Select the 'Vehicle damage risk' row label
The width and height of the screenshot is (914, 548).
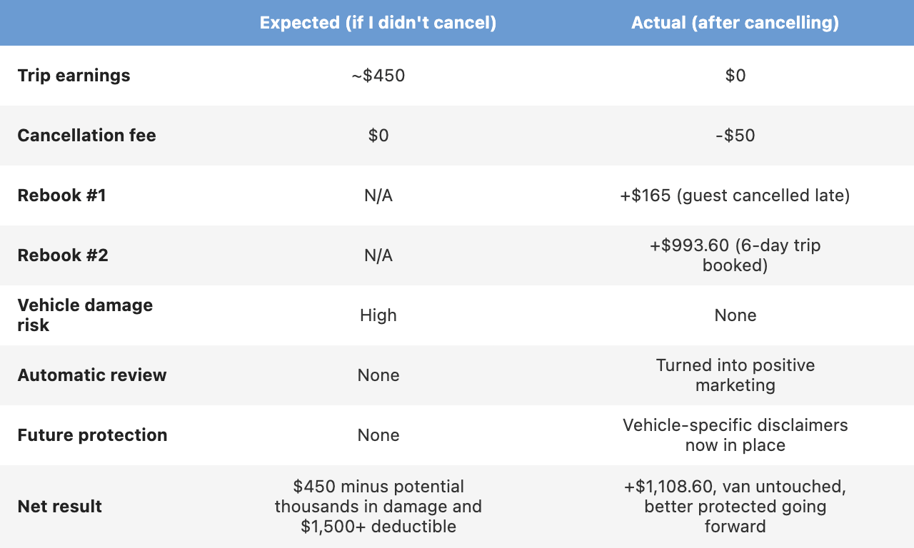click(x=85, y=315)
